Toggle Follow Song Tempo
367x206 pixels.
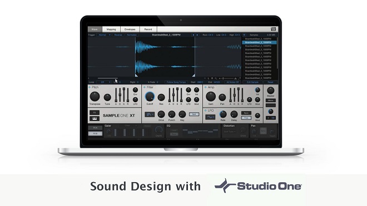pyautogui.click(x=176, y=82)
